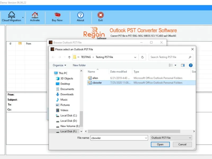
Task: Expand the Cloud Migration dropdown arrow
Action: pos(23,17)
